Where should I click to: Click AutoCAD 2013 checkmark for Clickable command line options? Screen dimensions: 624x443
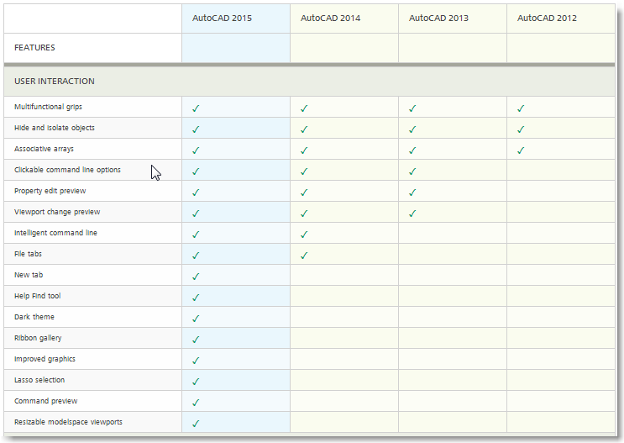(x=412, y=171)
